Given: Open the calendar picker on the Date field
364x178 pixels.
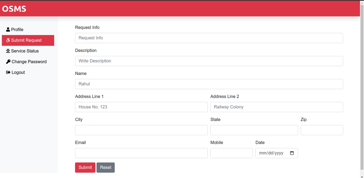Looking at the screenshot, I should [x=292, y=153].
